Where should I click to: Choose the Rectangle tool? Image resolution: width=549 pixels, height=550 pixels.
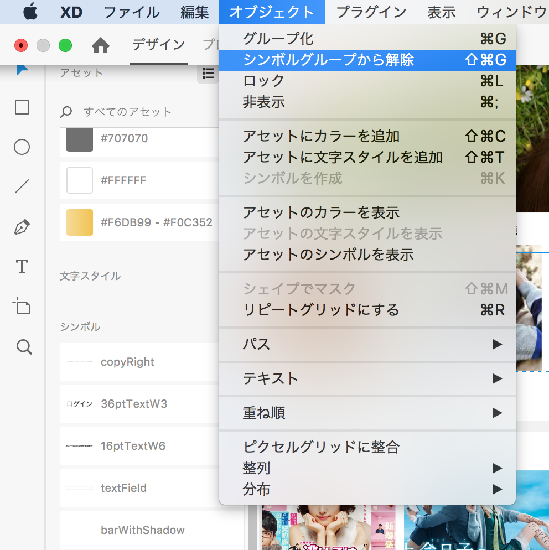[22, 107]
